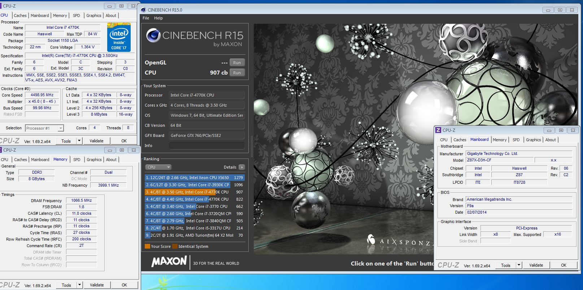Screen dimensions: 583x290
Task: Click the empty Info input field
Action: [x=207, y=146]
